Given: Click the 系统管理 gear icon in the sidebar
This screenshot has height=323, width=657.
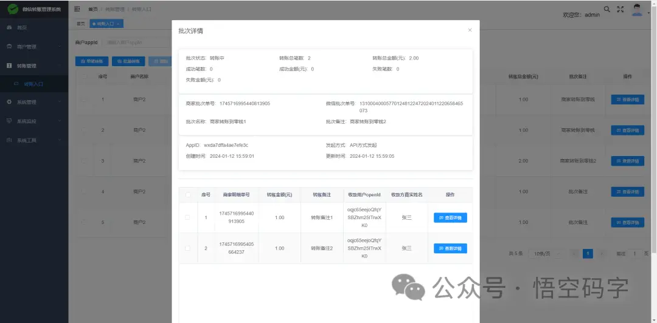Looking at the screenshot, I should coord(9,101).
